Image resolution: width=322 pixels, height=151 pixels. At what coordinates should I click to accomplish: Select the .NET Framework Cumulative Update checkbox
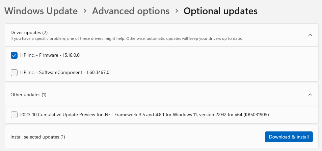(x=14, y=115)
